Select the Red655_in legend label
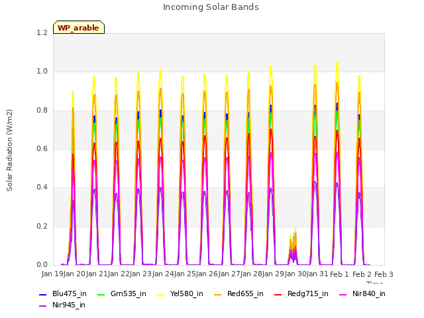This screenshot has width=424, height=318. 245,294
